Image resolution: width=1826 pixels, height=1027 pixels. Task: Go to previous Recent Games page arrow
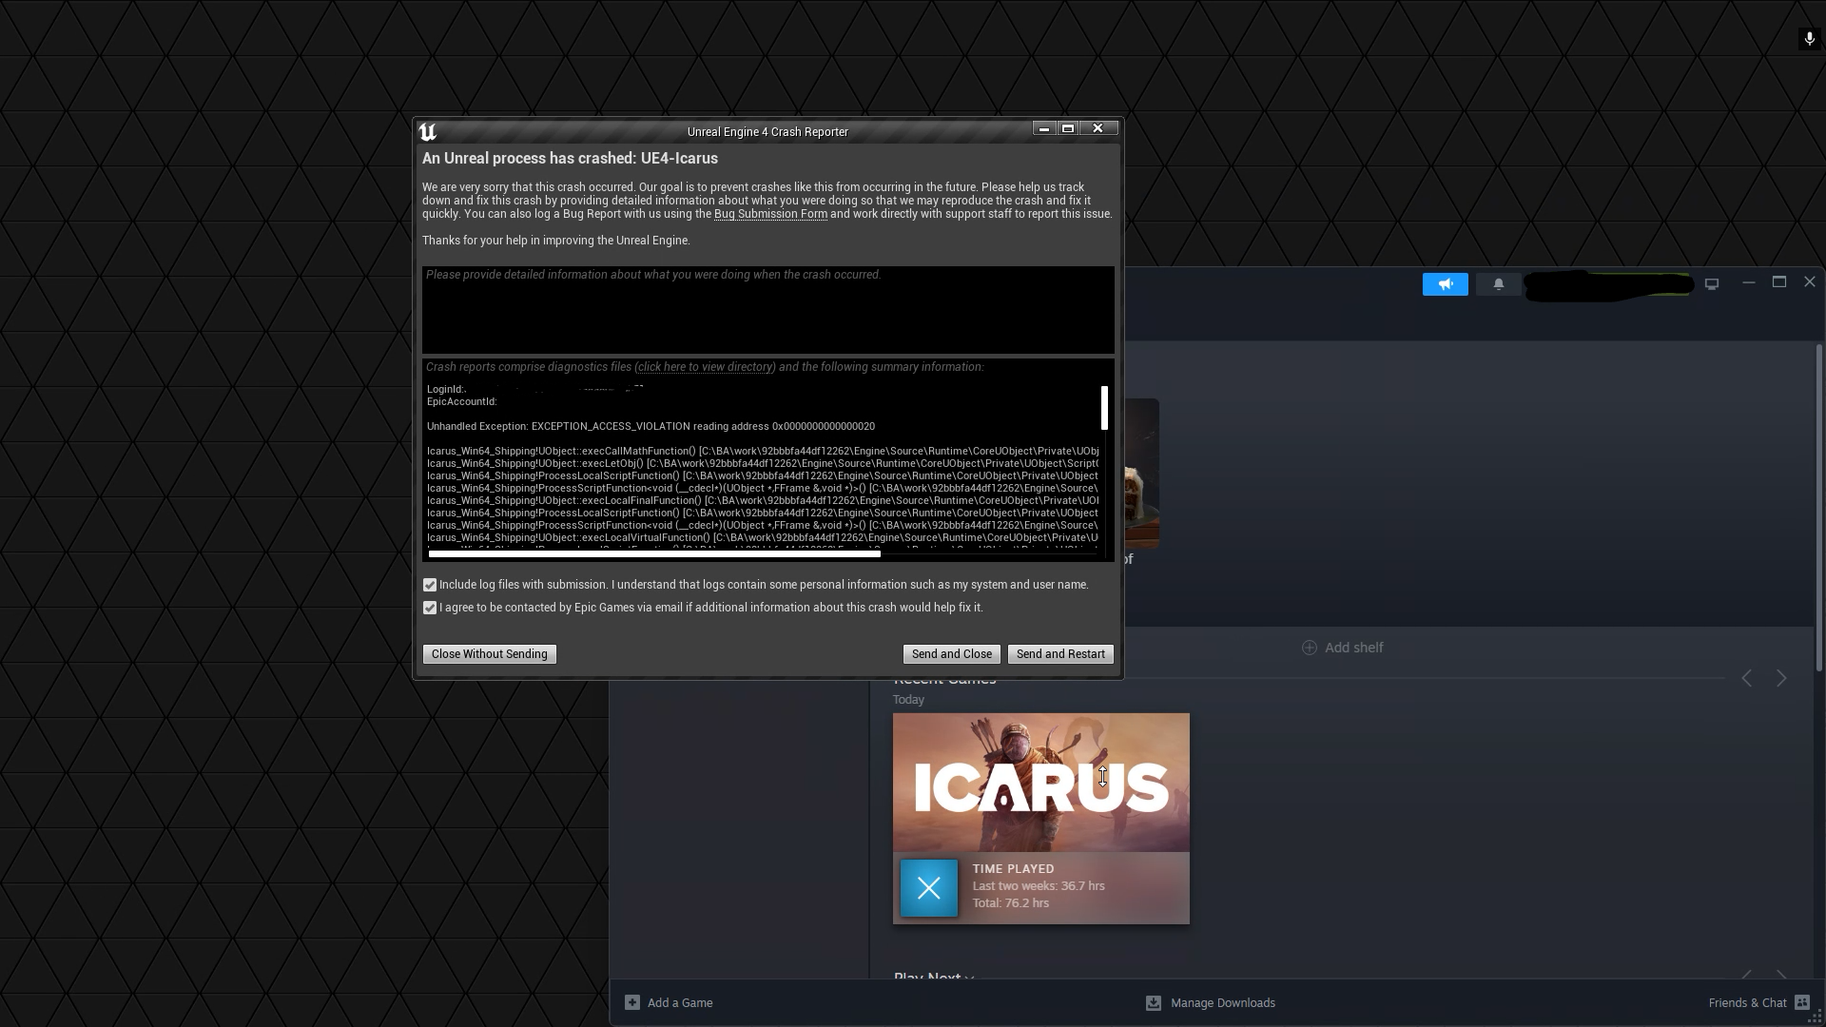tap(1747, 678)
